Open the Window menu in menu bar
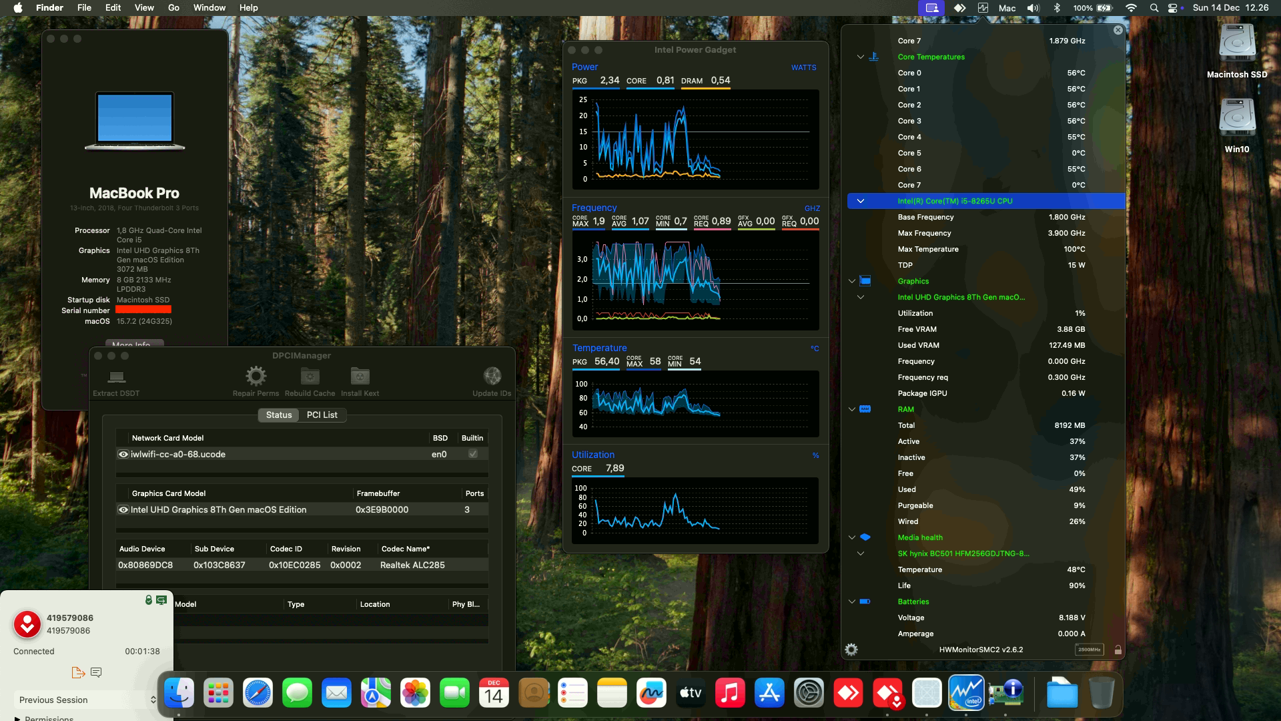This screenshot has height=721, width=1281. coord(209,7)
